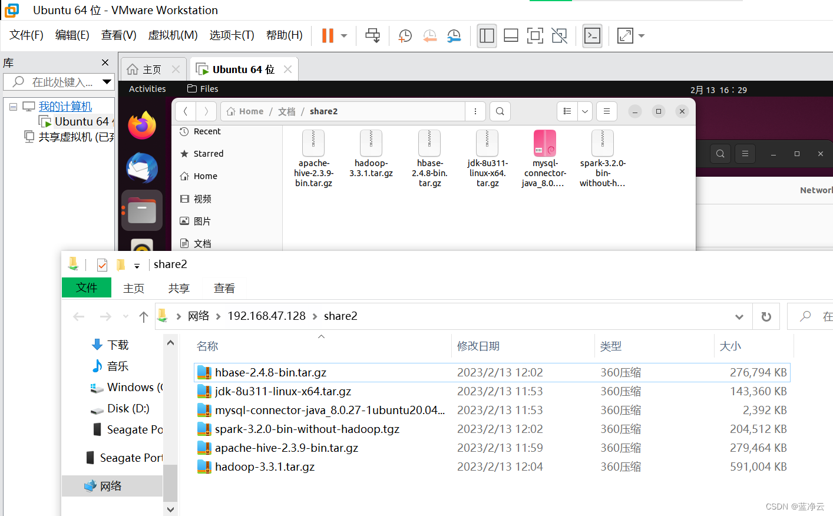The height and width of the screenshot is (516, 833).
Task: Open Files from the Ubuntu dock
Action: [142, 210]
